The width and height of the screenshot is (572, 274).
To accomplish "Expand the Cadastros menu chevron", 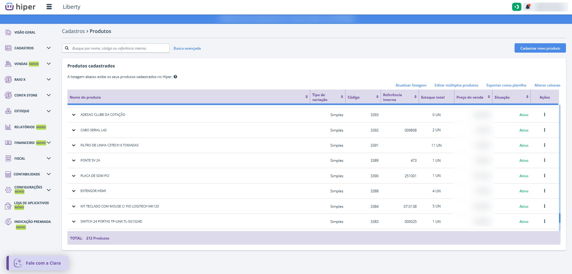I will click(49, 48).
